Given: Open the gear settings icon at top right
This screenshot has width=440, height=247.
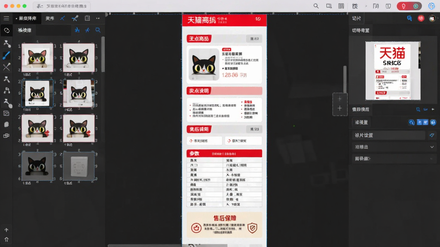Looking at the screenshot, I should [431, 6].
